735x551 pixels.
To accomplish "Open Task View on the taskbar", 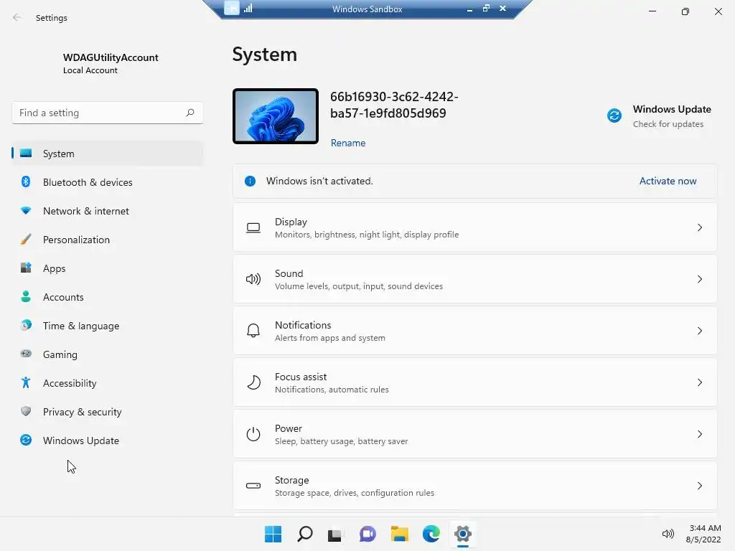I will pyautogui.click(x=335, y=534).
